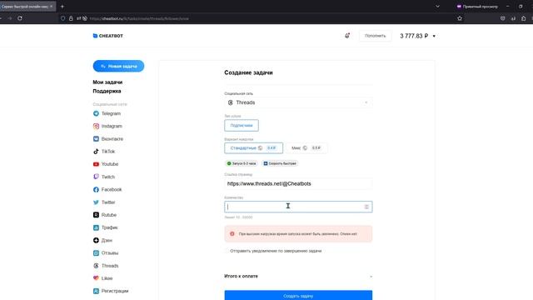
Task: Select the Микс boost variant
Action: pyautogui.click(x=306, y=148)
